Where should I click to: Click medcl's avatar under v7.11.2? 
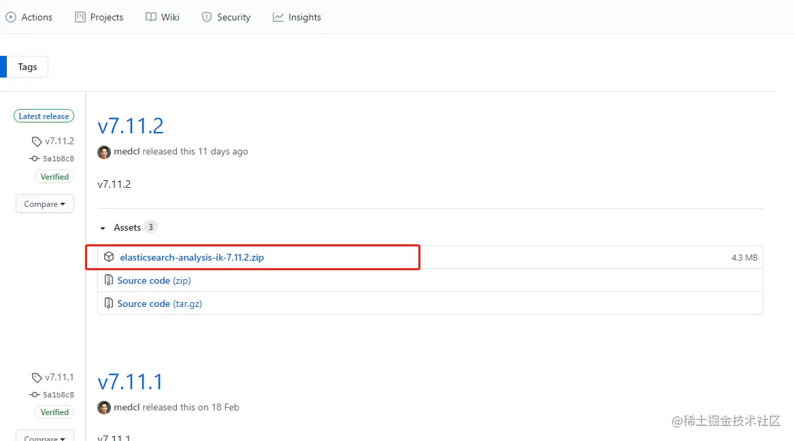pos(104,152)
